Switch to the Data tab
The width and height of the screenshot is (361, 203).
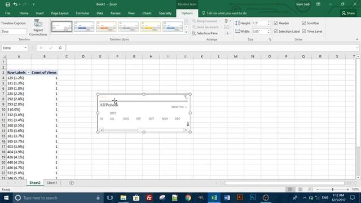(100, 13)
